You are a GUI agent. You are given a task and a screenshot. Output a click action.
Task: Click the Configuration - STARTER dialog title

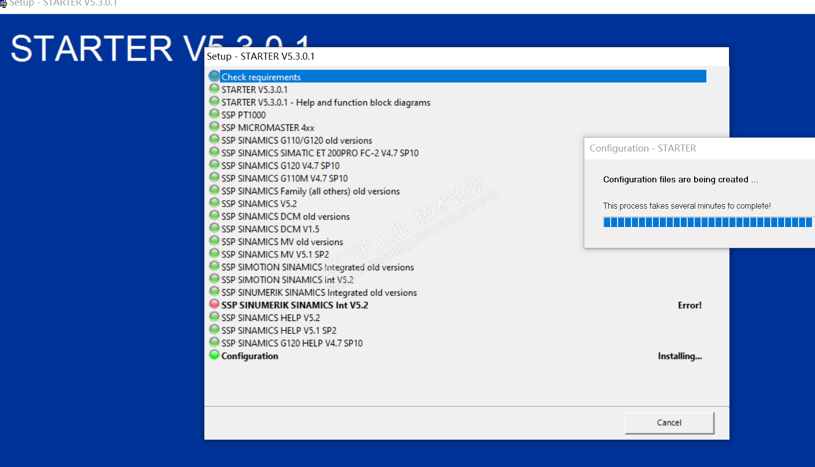(643, 148)
